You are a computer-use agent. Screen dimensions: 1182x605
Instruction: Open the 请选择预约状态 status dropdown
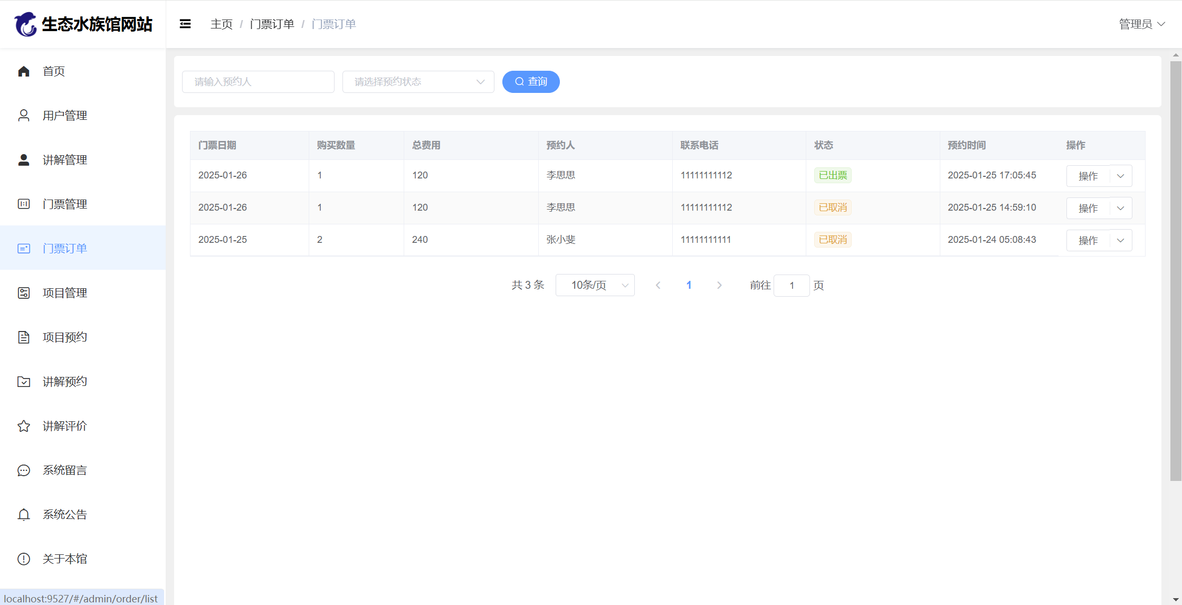click(418, 82)
